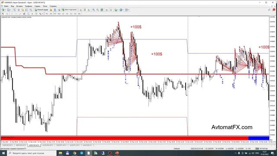The width and height of the screenshot is (277, 156).
Task: Switch to D1 timeframe
Action: tap(71, 13)
